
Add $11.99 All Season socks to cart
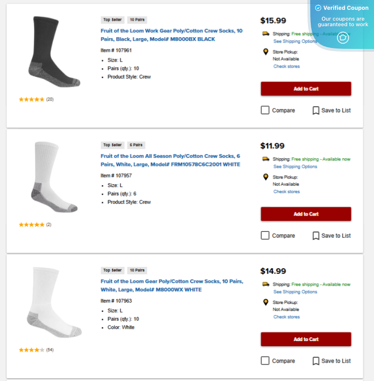tap(306, 214)
